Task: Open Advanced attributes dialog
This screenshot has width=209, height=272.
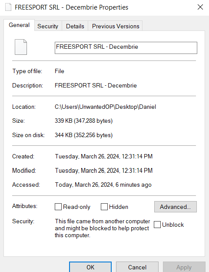Action: coord(176,207)
